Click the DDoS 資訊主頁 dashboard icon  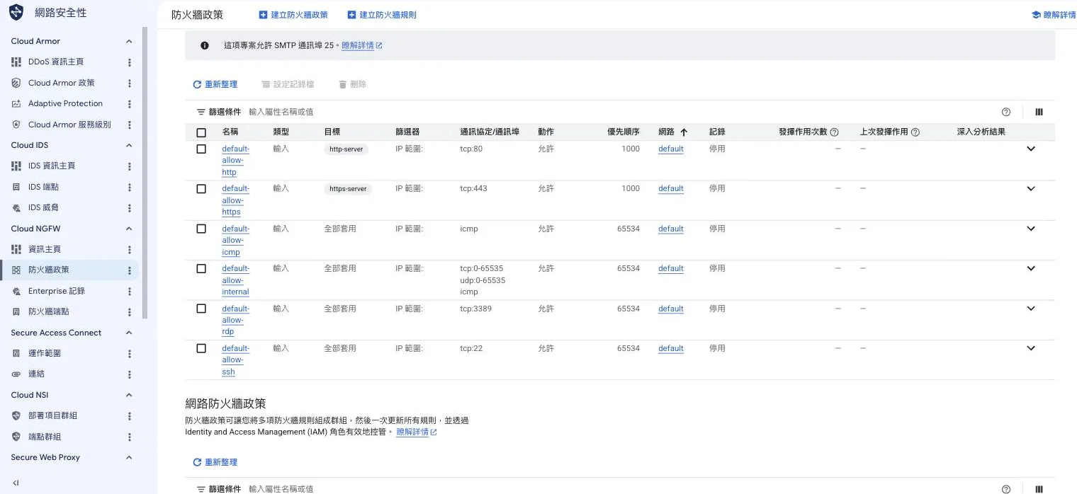pyautogui.click(x=16, y=62)
